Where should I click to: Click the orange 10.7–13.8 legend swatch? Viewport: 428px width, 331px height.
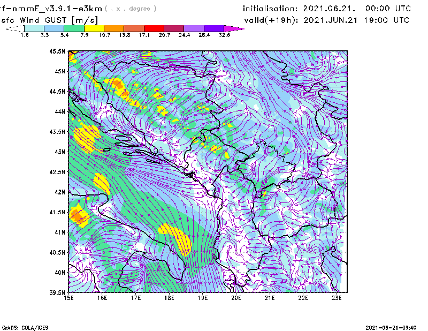pyautogui.click(x=114, y=28)
